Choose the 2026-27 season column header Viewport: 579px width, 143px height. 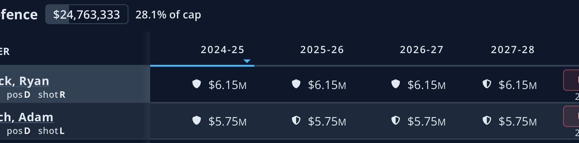coord(422,50)
